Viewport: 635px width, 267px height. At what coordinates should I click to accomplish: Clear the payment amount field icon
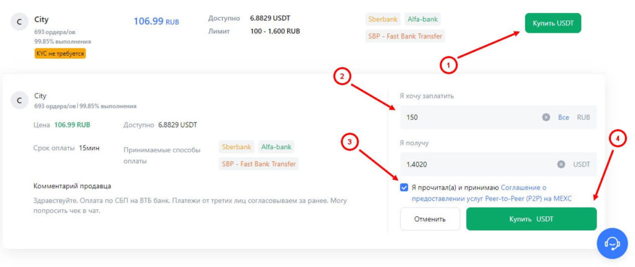pos(546,117)
